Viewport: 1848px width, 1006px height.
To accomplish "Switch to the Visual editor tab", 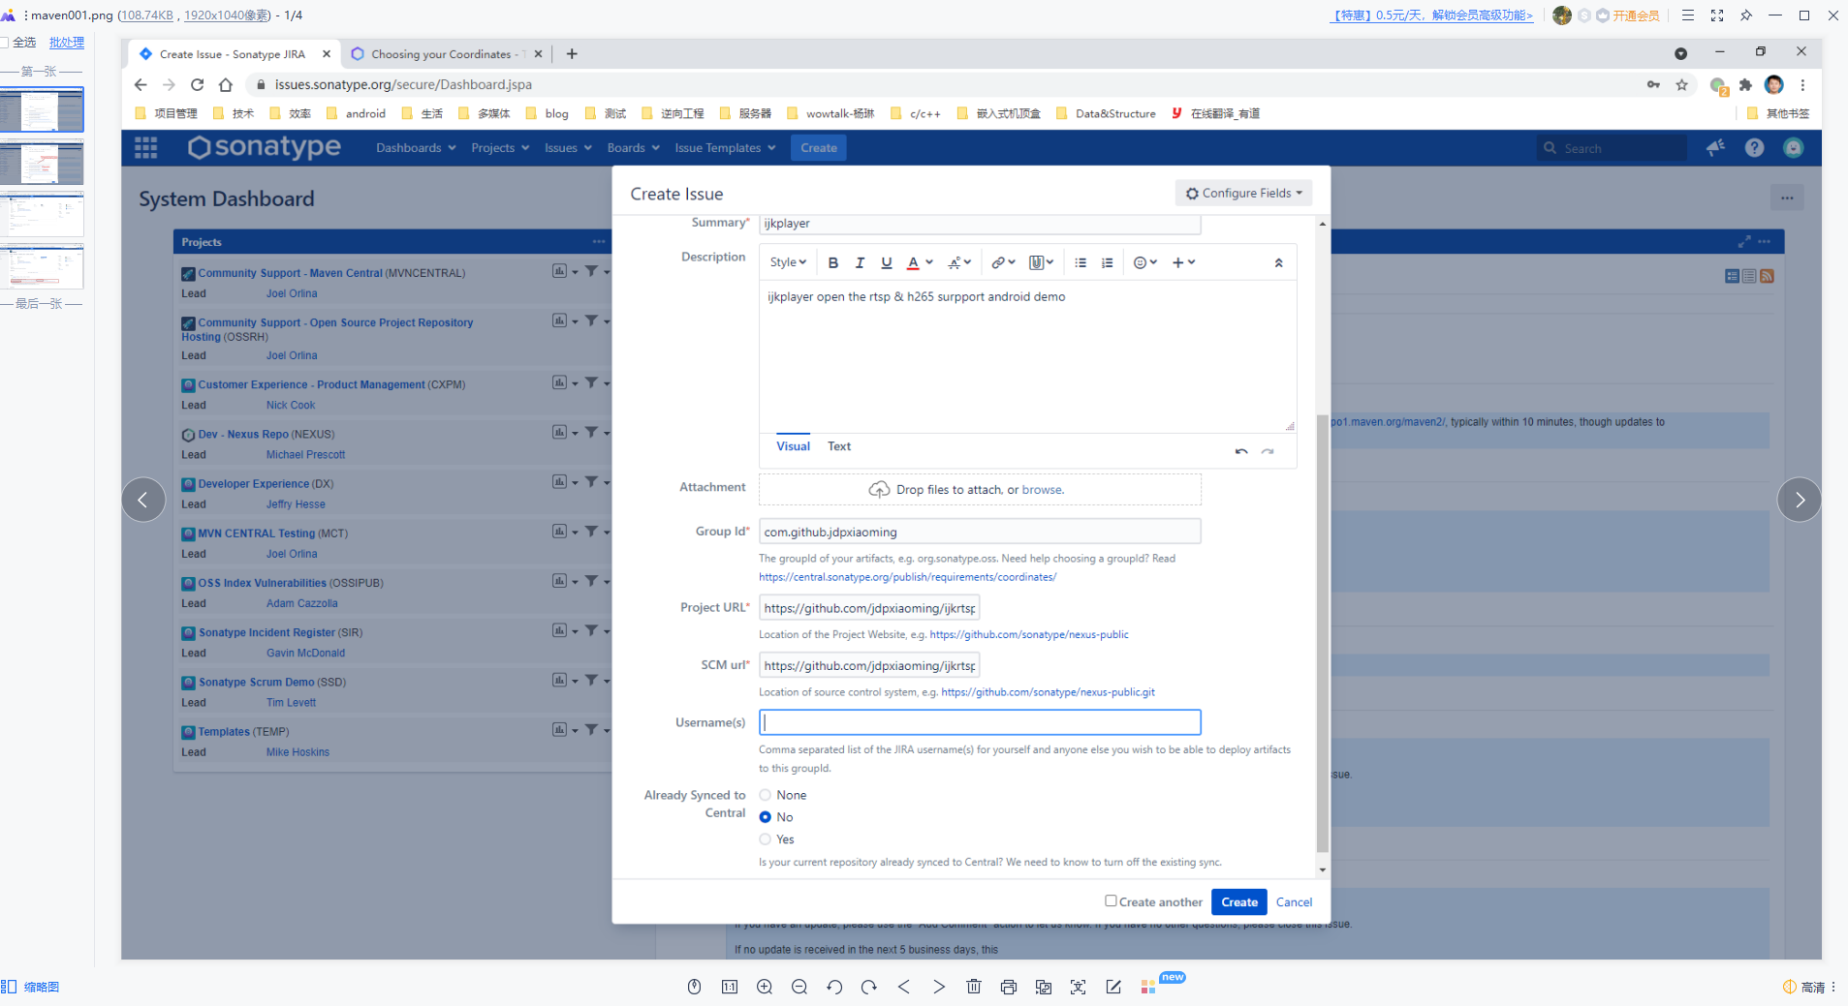I will coord(793,446).
